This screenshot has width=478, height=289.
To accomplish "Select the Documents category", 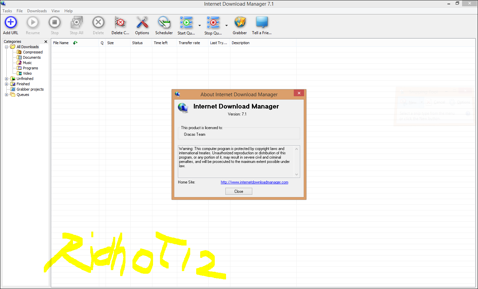I will click(x=32, y=57).
